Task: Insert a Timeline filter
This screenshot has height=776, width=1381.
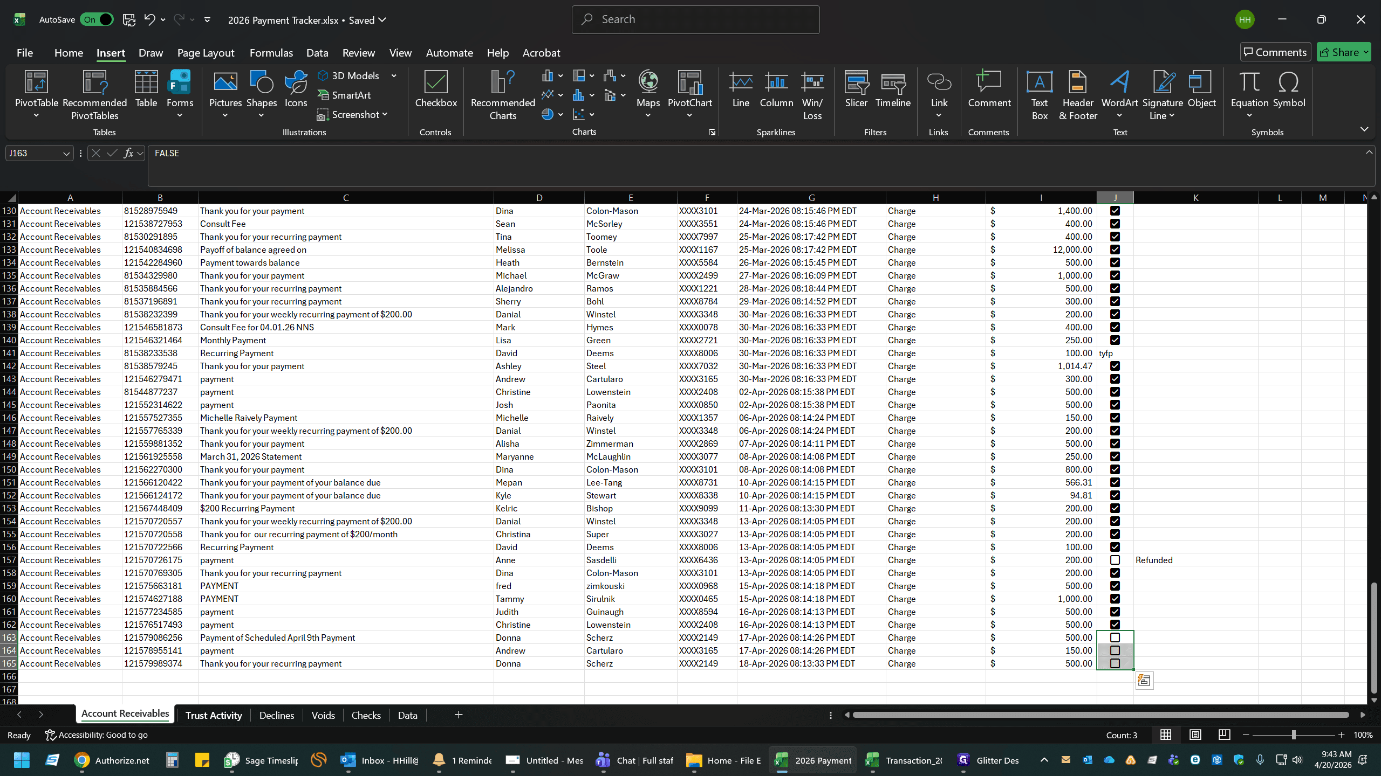Action: 893,89
